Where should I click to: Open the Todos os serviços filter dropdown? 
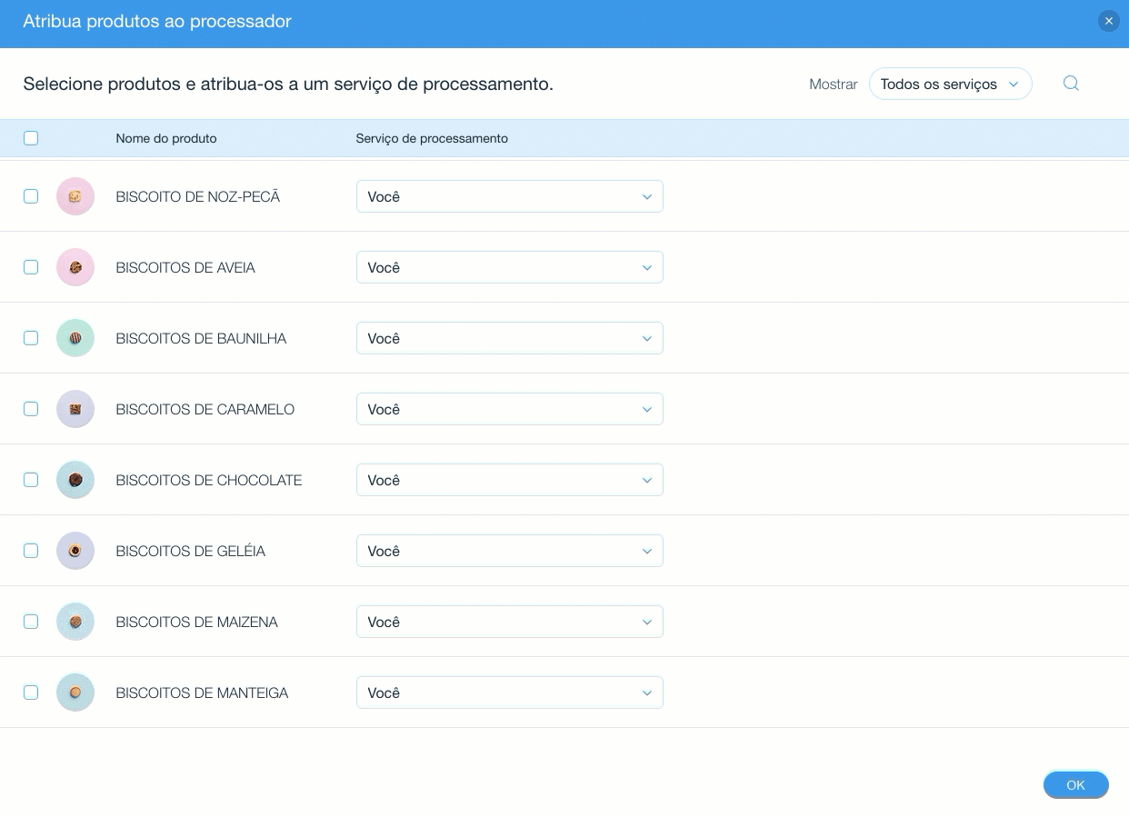(950, 84)
